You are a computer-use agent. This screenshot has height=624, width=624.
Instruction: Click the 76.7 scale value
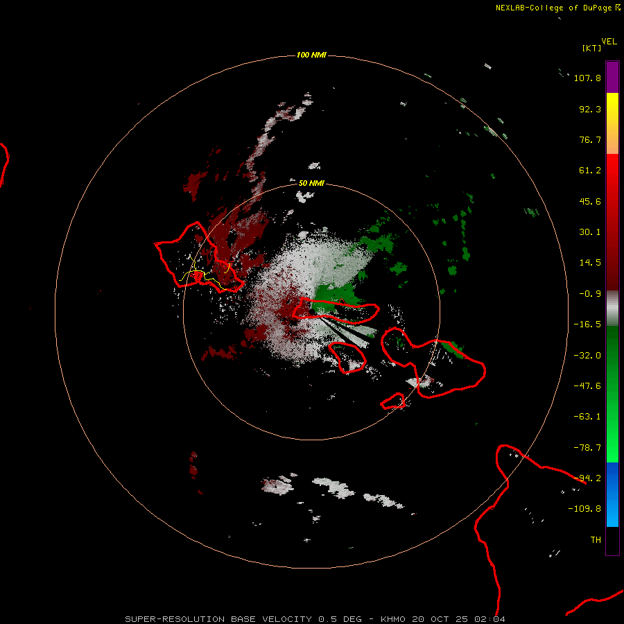click(x=590, y=139)
